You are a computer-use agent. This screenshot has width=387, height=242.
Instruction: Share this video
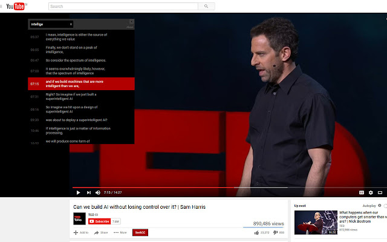point(101,232)
